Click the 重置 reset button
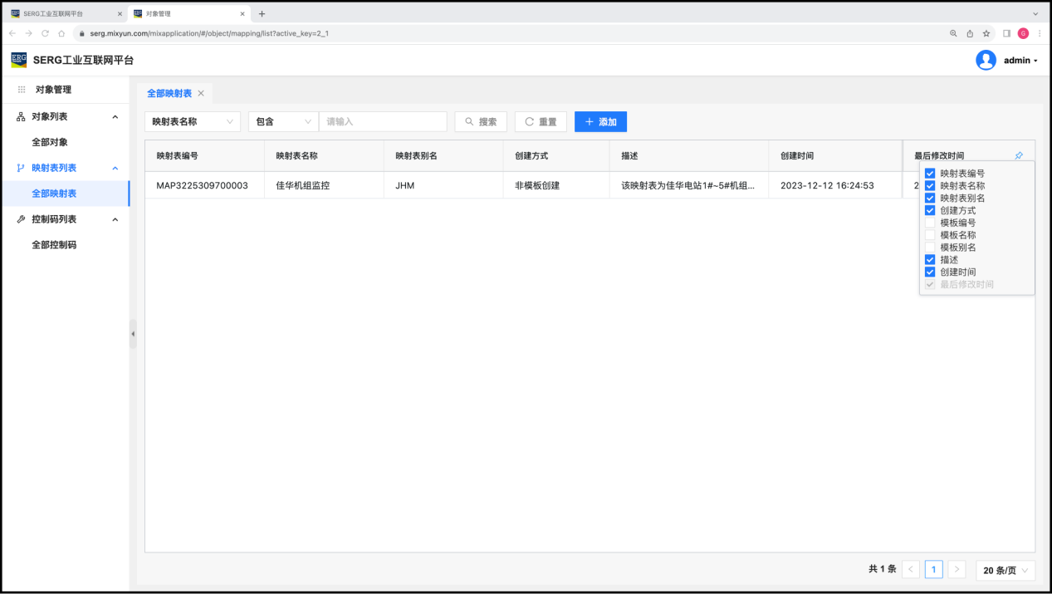1052x594 pixels. coord(541,121)
